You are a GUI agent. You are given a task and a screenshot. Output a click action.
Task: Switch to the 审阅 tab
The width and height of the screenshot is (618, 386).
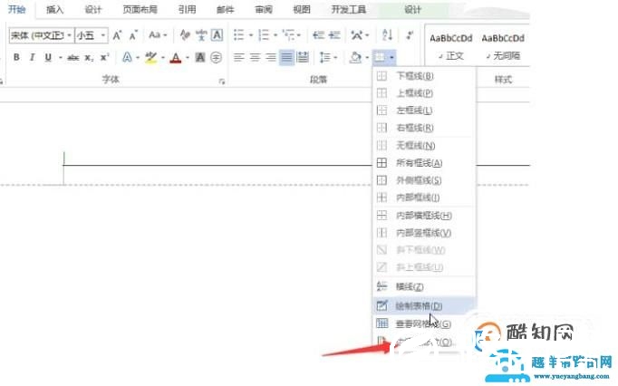(264, 9)
